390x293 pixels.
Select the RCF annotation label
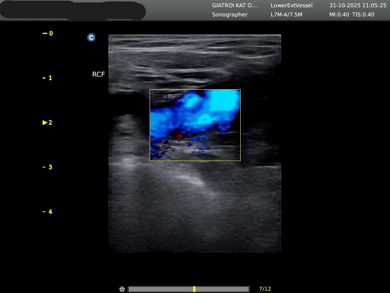pyautogui.click(x=98, y=74)
